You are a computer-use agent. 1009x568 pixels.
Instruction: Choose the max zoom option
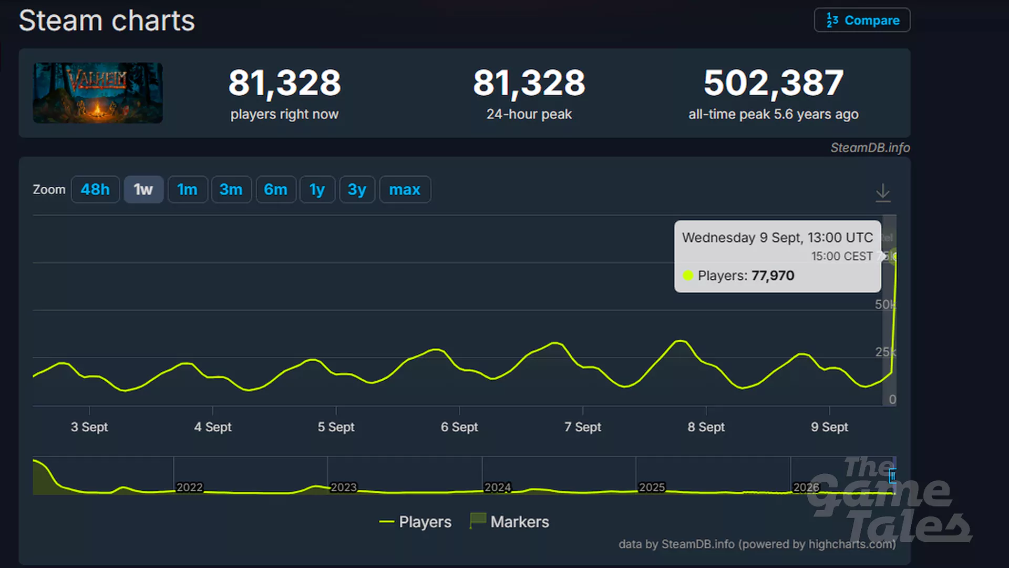click(405, 189)
